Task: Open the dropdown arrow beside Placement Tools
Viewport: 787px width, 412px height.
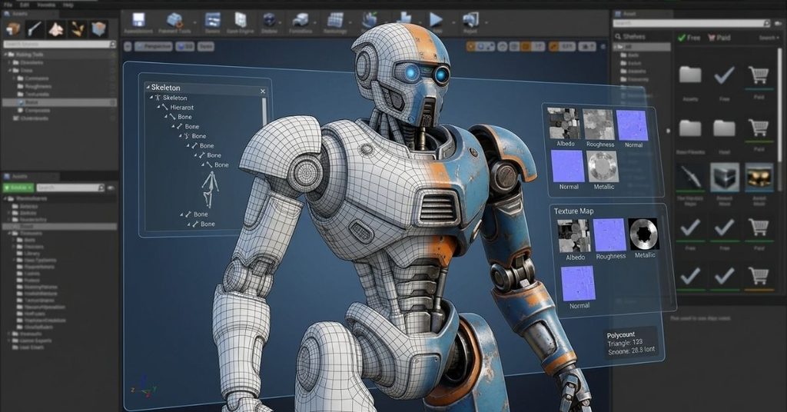Action: click(194, 22)
